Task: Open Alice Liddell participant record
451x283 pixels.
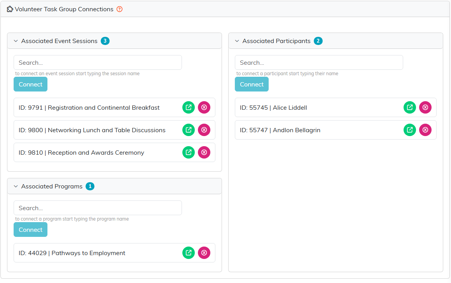Action: click(x=409, y=107)
